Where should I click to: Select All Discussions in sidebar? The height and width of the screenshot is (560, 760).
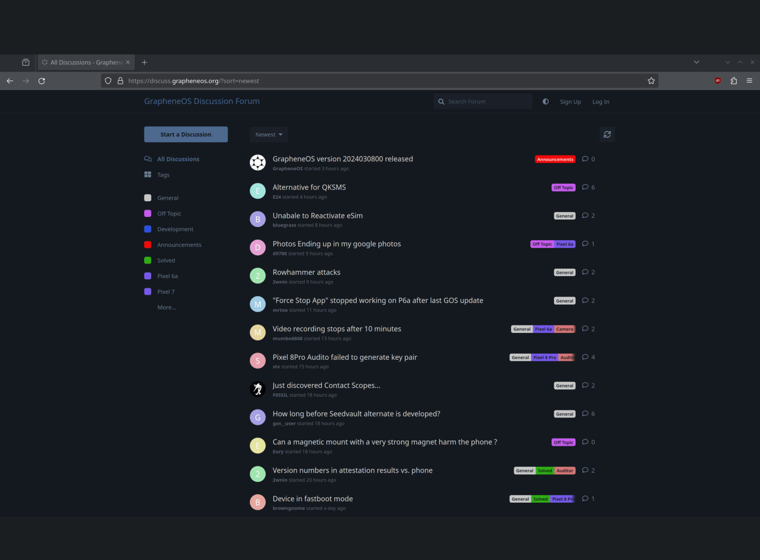pyautogui.click(x=172, y=159)
